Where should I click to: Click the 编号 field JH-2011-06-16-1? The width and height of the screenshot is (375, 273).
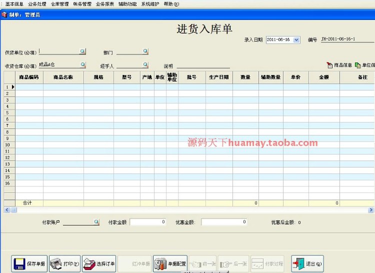347,39
